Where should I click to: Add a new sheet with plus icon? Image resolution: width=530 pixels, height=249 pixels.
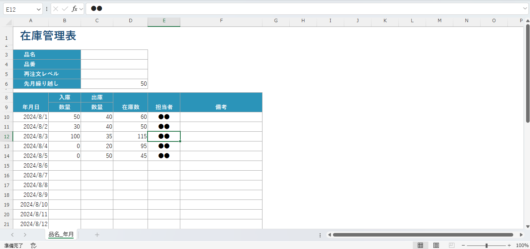97,235
